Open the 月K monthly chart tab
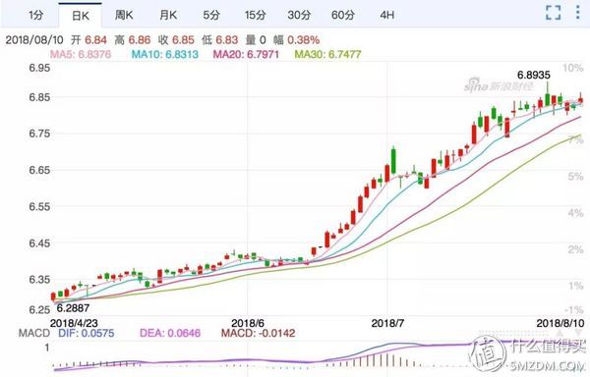Image resolution: width=590 pixels, height=377 pixels. click(x=168, y=15)
